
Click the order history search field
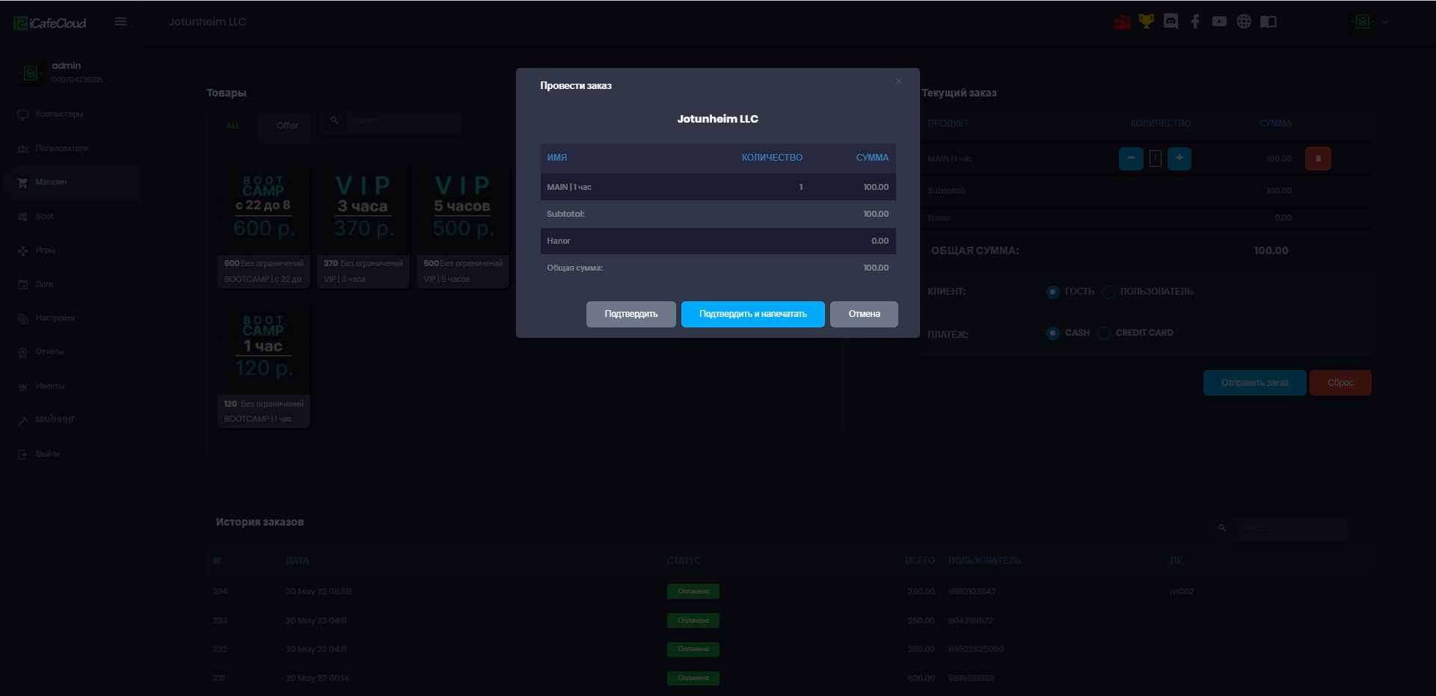(x=1290, y=528)
